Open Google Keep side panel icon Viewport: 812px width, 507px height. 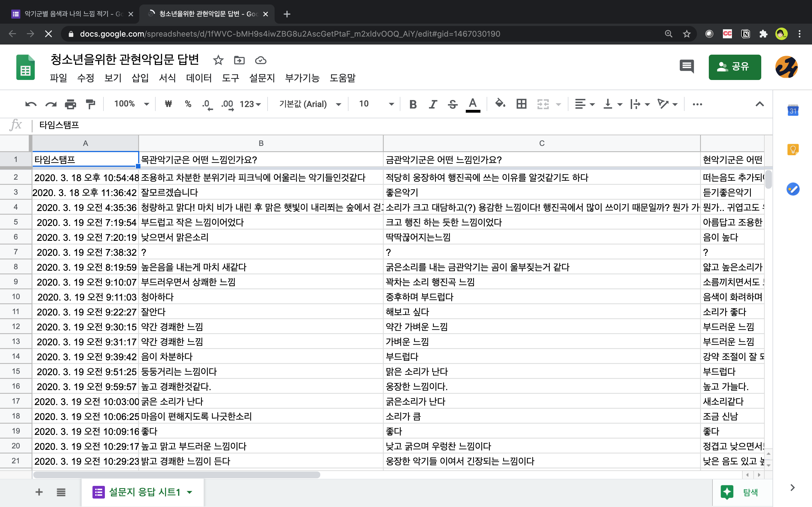[793, 150]
